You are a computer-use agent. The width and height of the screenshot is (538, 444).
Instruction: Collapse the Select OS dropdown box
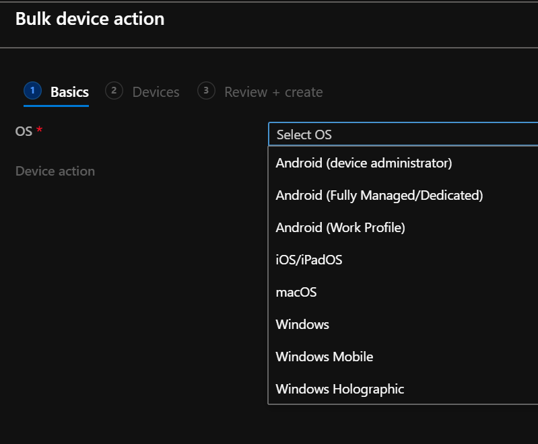tap(403, 135)
